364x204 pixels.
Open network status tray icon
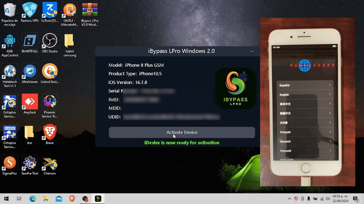click(x=322, y=199)
